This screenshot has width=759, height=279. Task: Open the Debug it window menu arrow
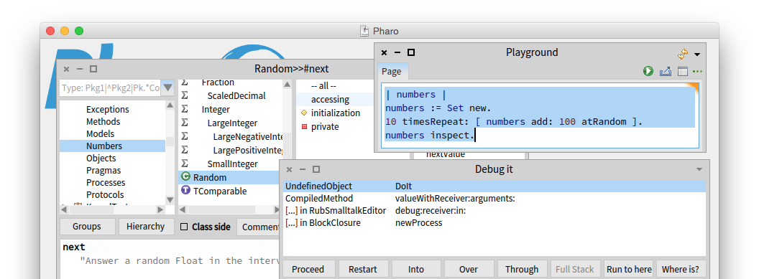coord(699,169)
